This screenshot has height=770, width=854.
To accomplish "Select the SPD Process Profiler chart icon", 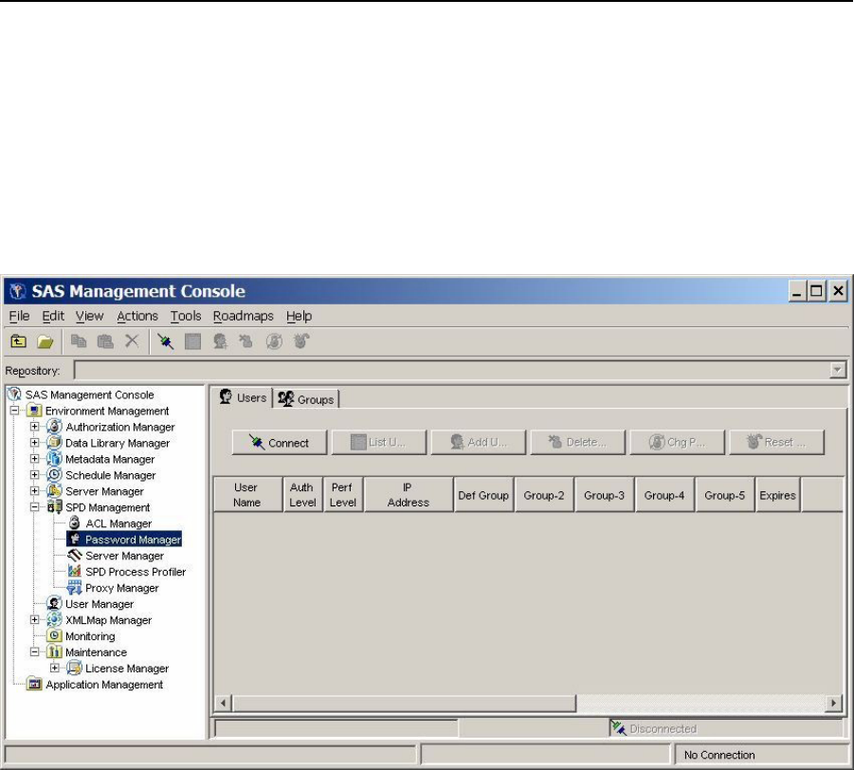I will click(75, 572).
